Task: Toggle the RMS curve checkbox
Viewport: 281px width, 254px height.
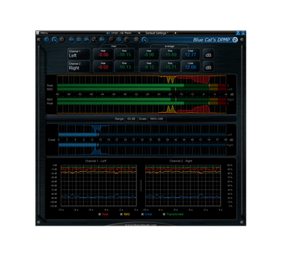Action: (121, 214)
